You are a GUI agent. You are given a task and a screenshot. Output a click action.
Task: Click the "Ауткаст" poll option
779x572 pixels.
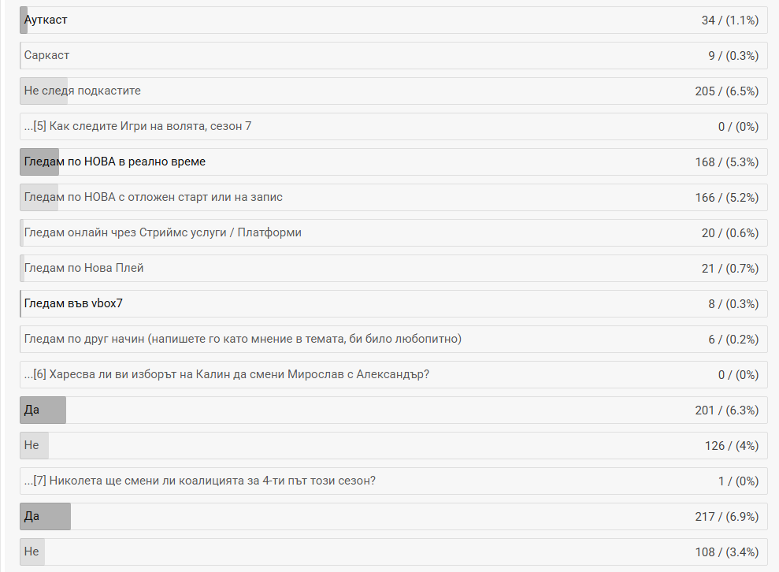point(46,20)
